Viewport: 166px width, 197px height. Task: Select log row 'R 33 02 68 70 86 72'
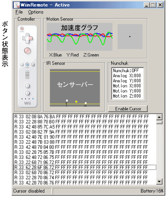pyautogui.click(x=85, y=173)
